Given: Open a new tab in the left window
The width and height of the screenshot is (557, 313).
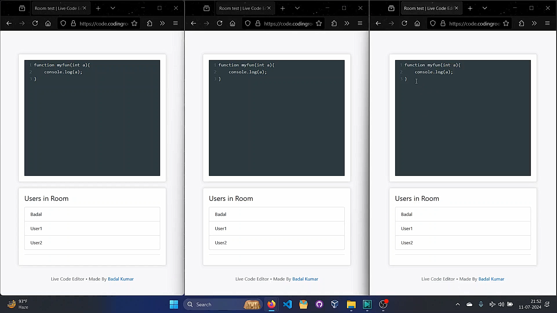Looking at the screenshot, I should pyautogui.click(x=98, y=8).
